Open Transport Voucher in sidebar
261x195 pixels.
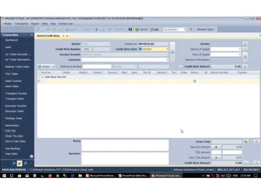(16, 94)
